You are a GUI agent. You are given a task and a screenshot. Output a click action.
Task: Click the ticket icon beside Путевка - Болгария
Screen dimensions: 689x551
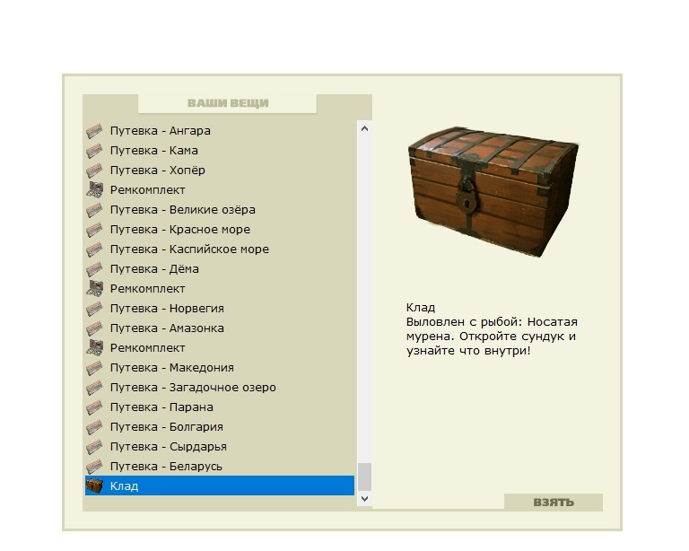coord(94,427)
